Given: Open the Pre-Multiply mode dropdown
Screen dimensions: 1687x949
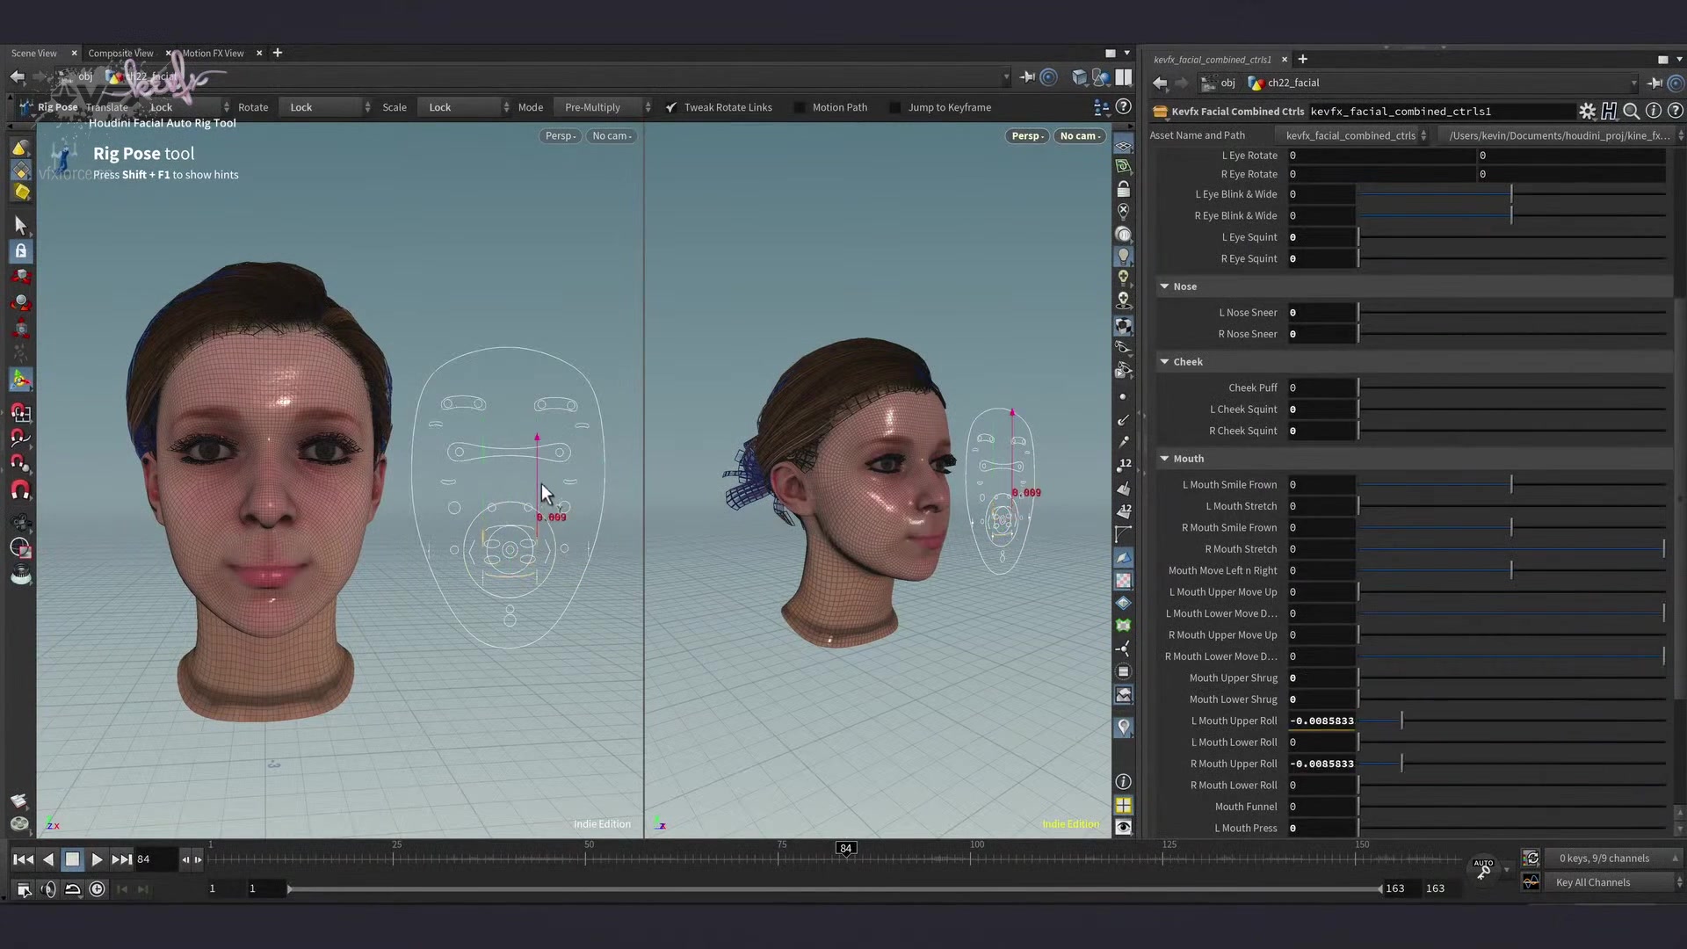Looking at the screenshot, I should 604,107.
